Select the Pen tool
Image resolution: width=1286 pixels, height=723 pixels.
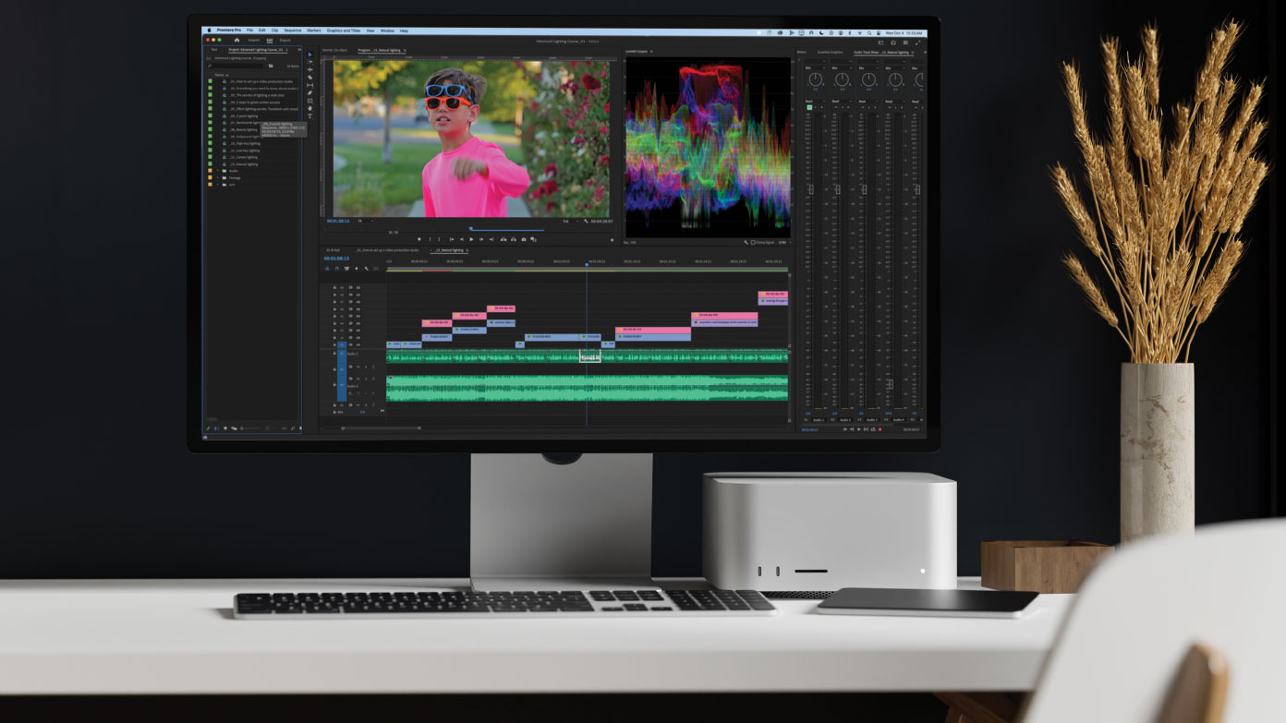pyautogui.click(x=310, y=93)
